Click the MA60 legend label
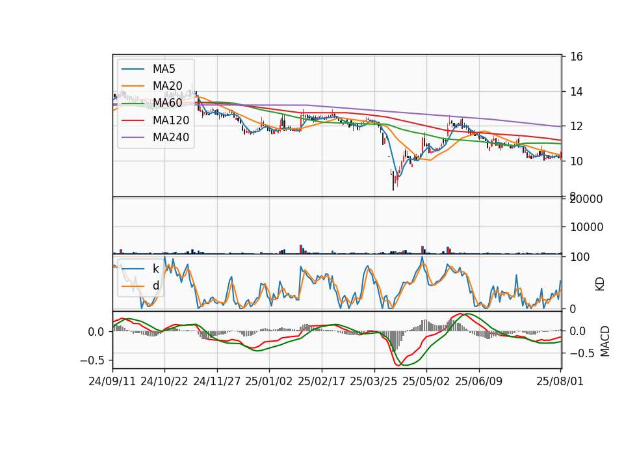 point(167,103)
